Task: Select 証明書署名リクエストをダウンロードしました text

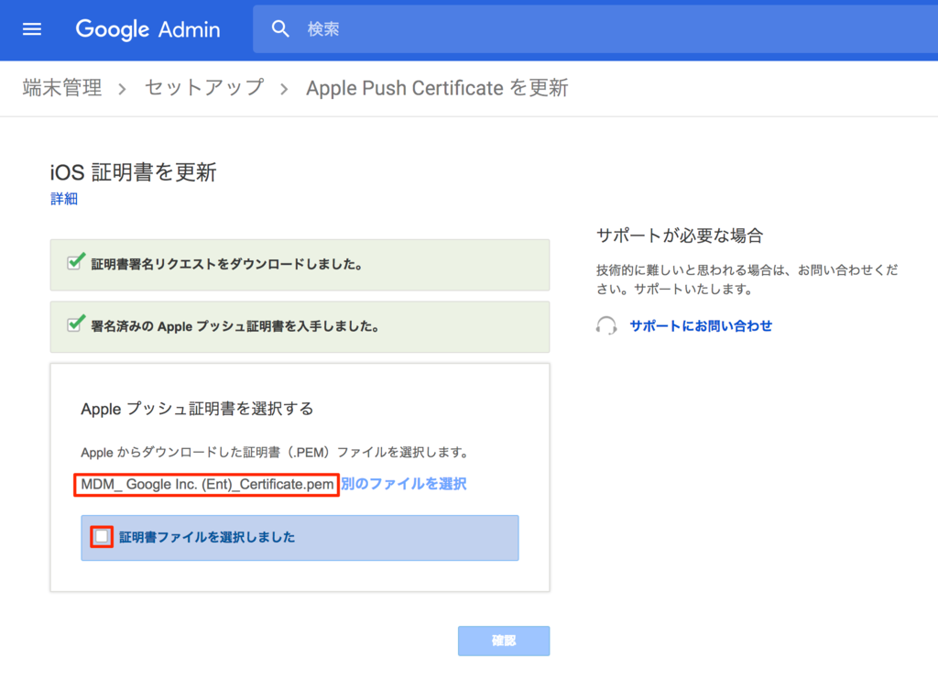Action: (227, 265)
